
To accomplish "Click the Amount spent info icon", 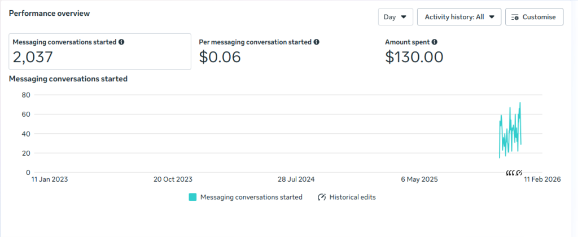I will tap(435, 42).
